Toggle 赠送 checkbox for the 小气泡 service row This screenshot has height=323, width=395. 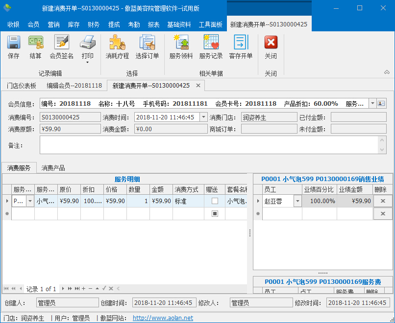[215, 201]
